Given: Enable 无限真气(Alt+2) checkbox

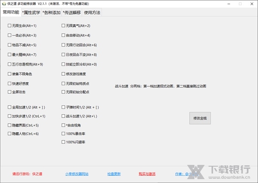Looking at the screenshot, I should coord(76,26).
